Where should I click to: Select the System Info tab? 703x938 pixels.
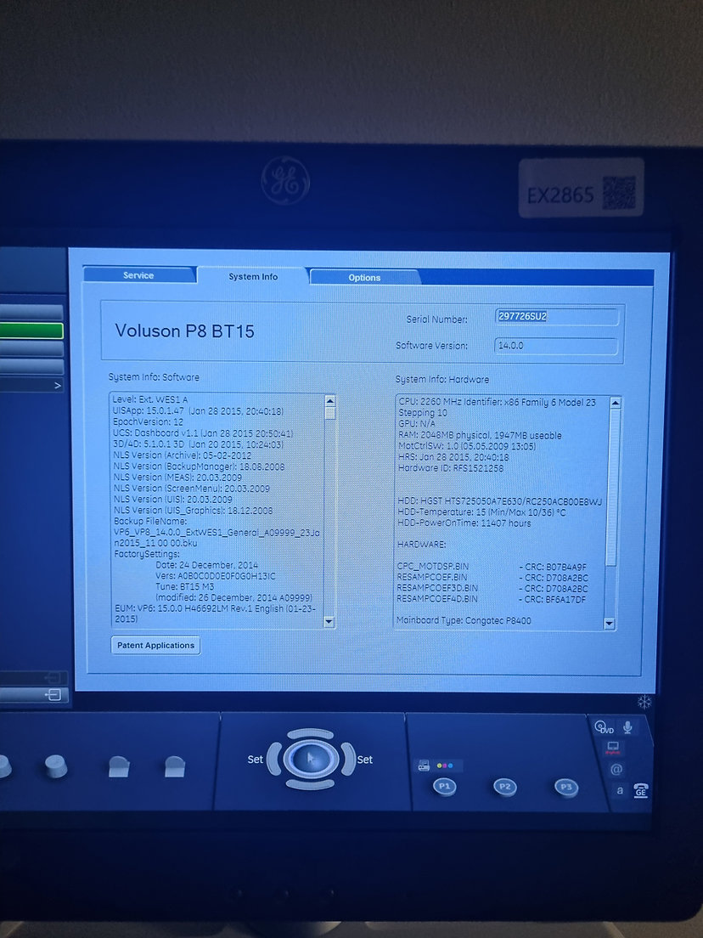pyautogui.click(x=253, y=276)
